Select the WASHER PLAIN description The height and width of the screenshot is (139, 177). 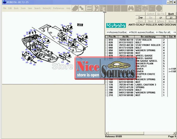point(144,64)
